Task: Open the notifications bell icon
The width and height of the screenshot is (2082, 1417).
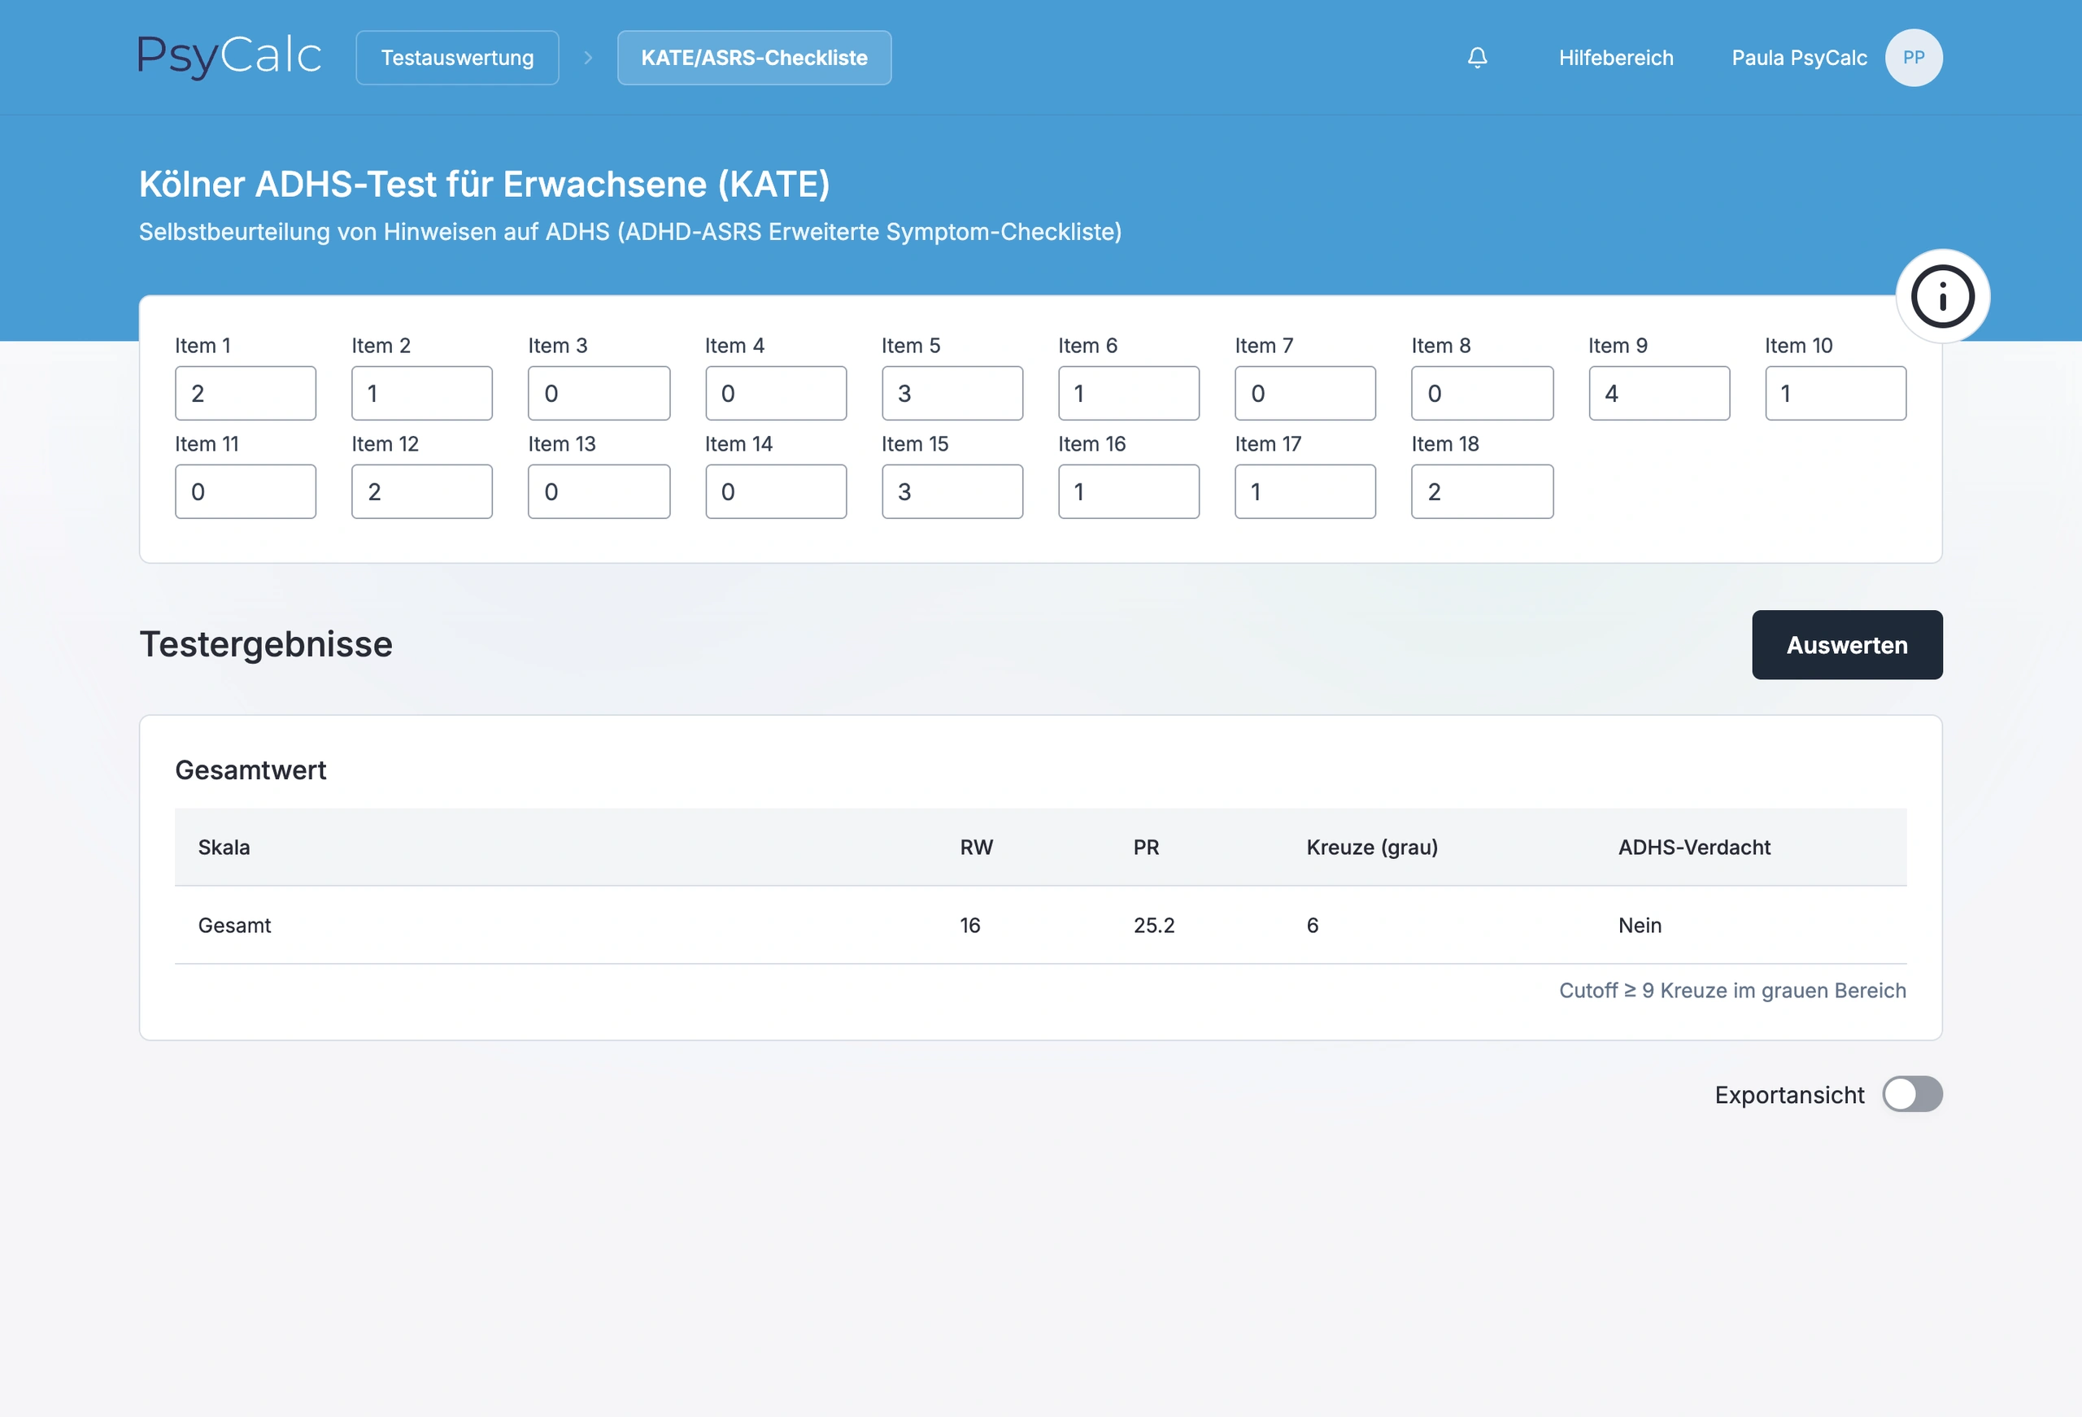Action: 1477,58
